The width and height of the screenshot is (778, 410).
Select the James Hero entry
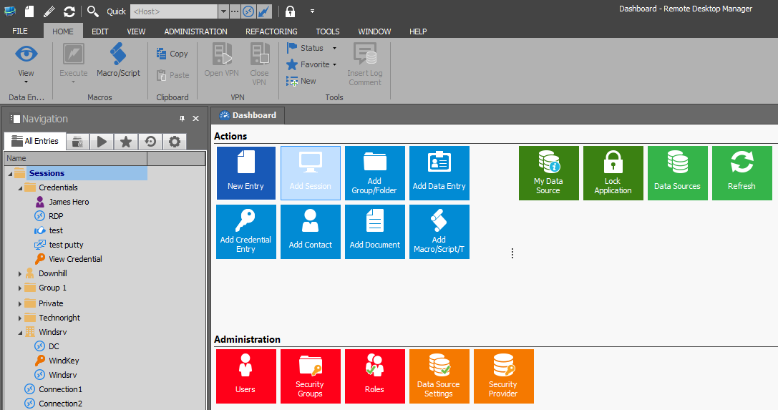click(x=69, y=202)
